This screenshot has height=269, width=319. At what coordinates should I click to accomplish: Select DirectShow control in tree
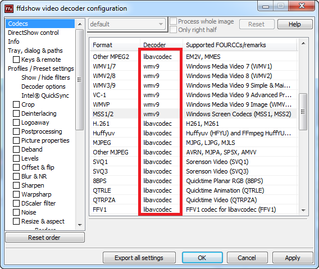(33, 33)
